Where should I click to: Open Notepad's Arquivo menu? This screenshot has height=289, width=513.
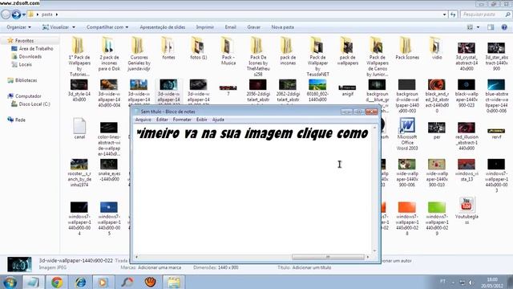click(143, 120)
